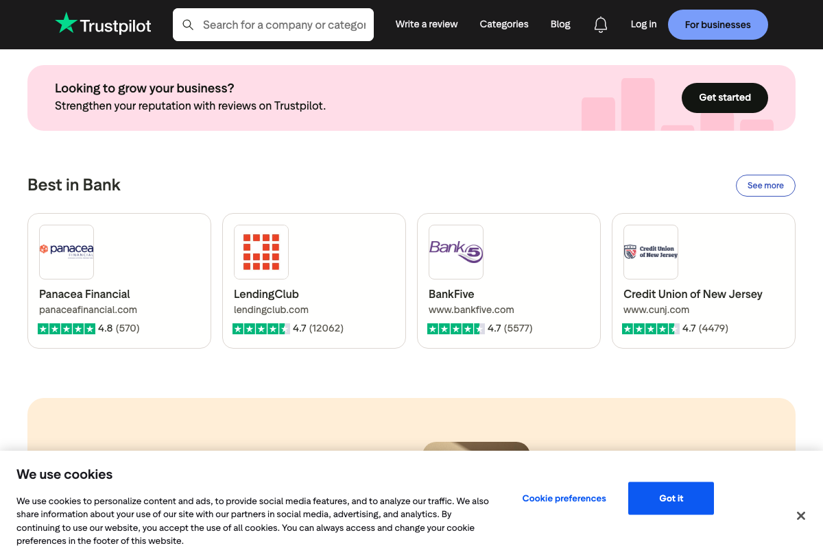Click LendingClub star rating
823x548 pixels.
(261, 329)
